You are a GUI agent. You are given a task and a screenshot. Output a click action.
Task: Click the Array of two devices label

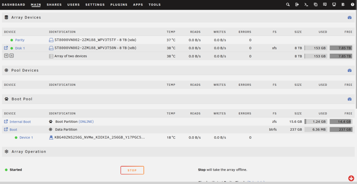click(71, 56)
